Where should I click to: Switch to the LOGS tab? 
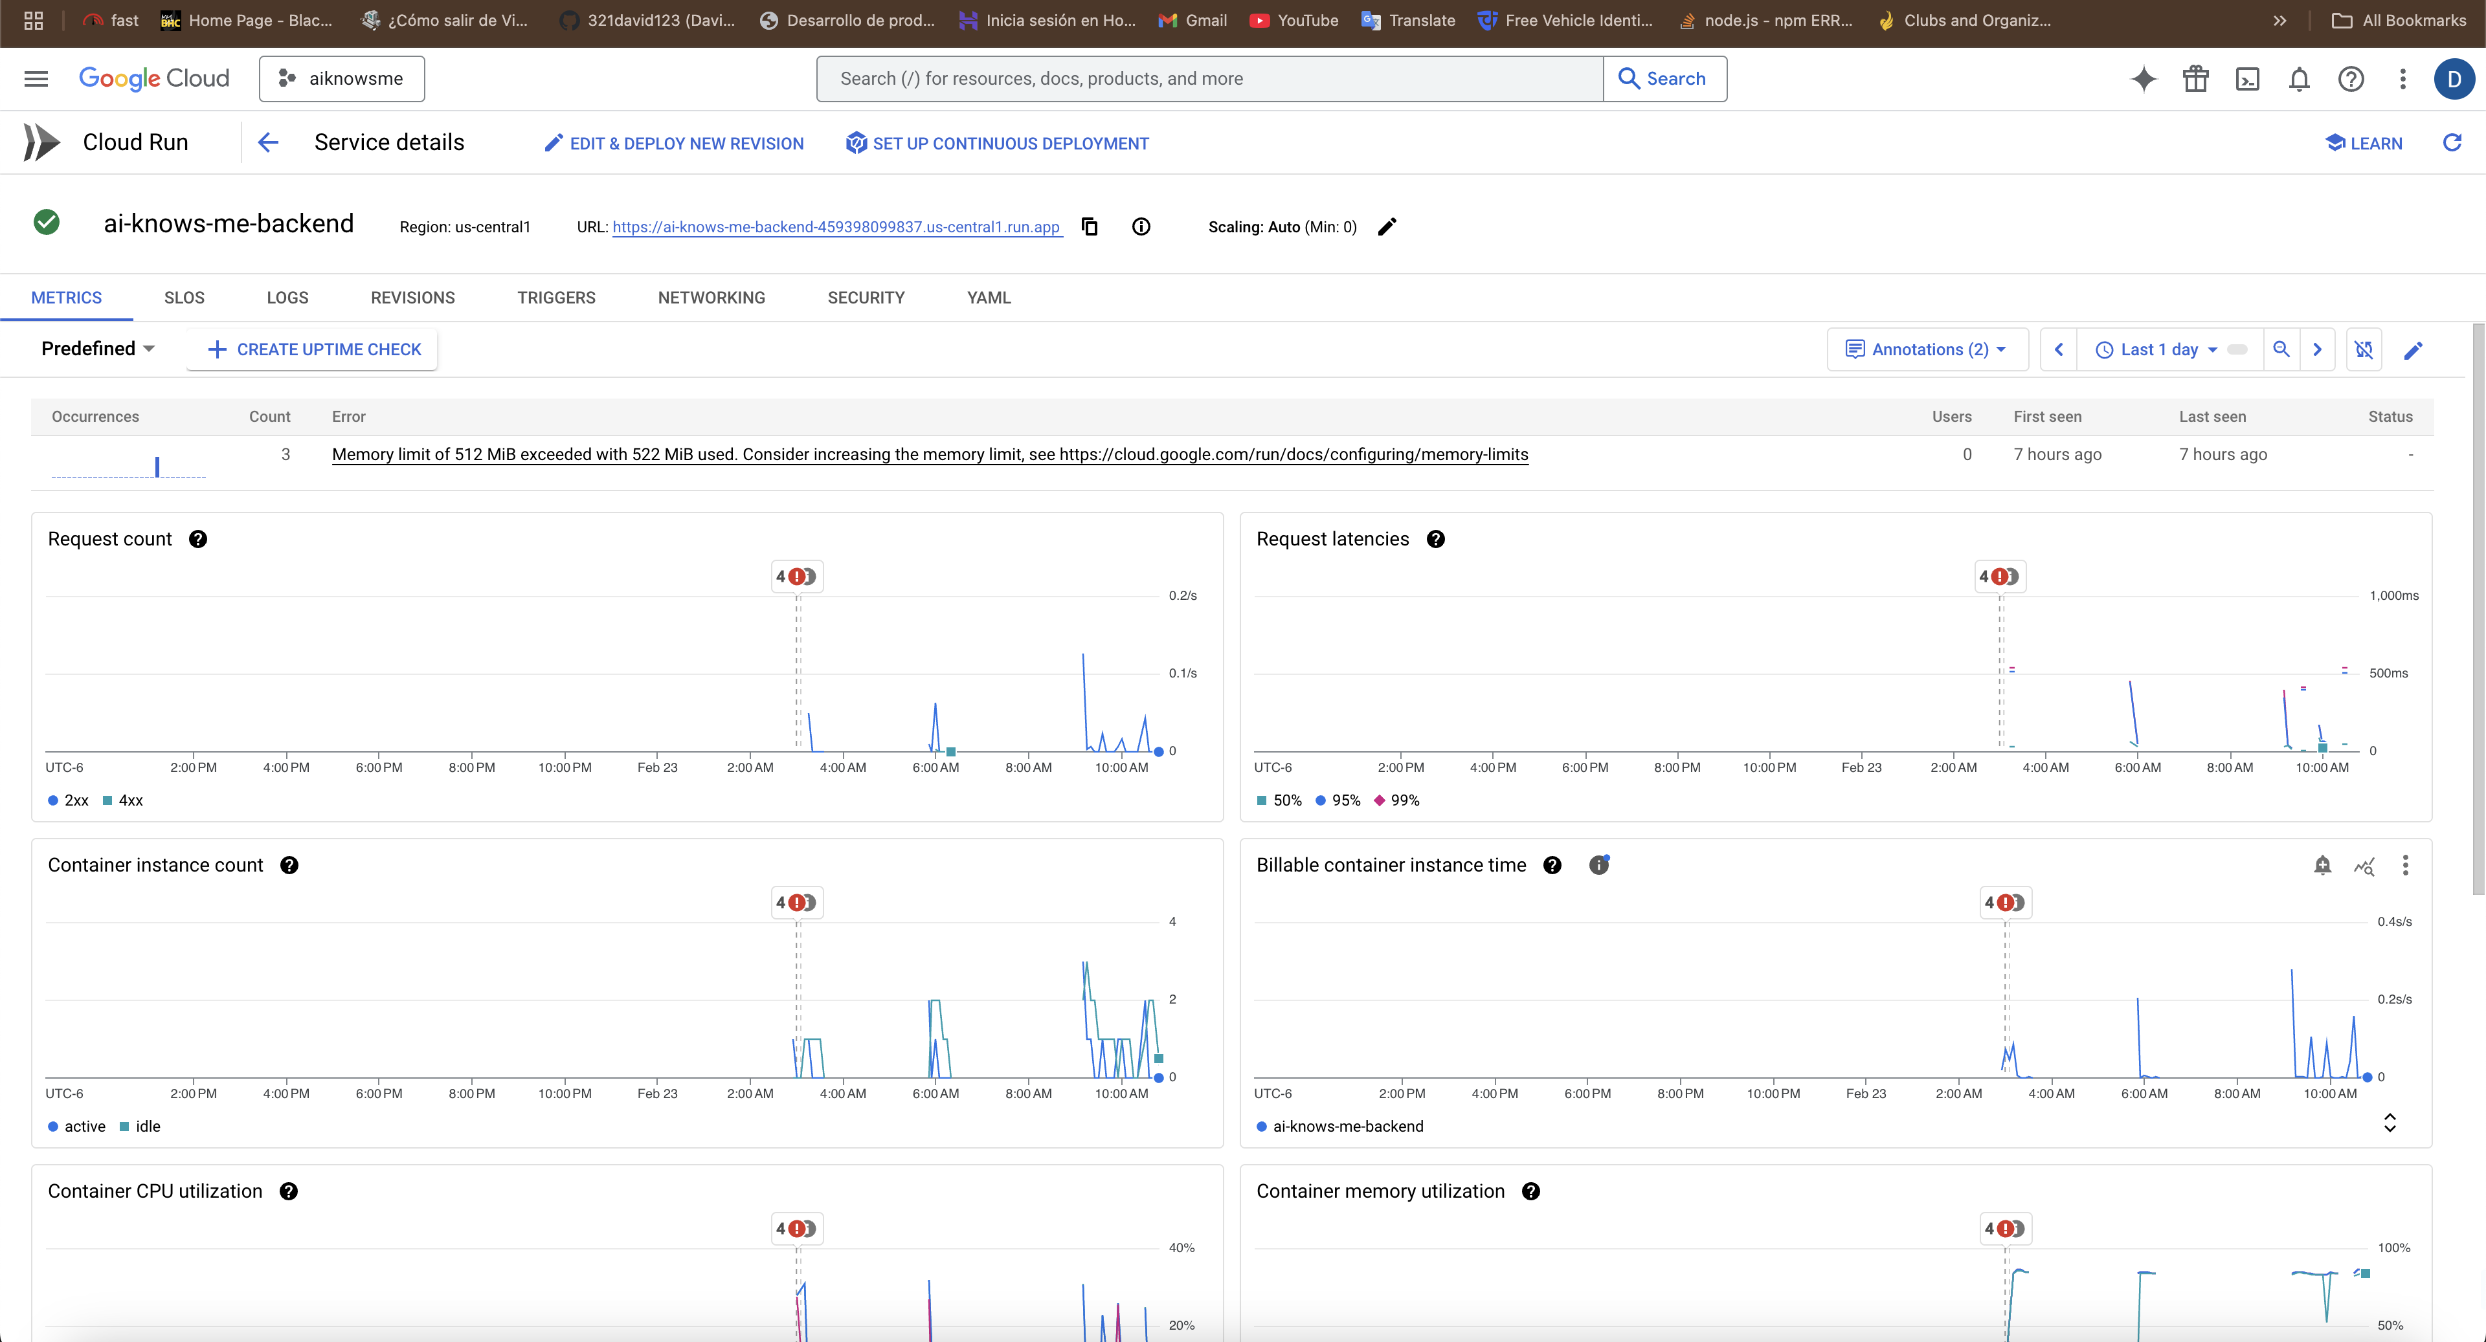(x=287, y=298)
